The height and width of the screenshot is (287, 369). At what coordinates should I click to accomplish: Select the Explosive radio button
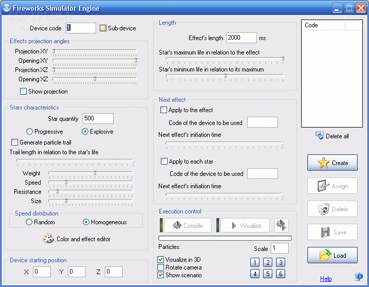coord(85,131)
